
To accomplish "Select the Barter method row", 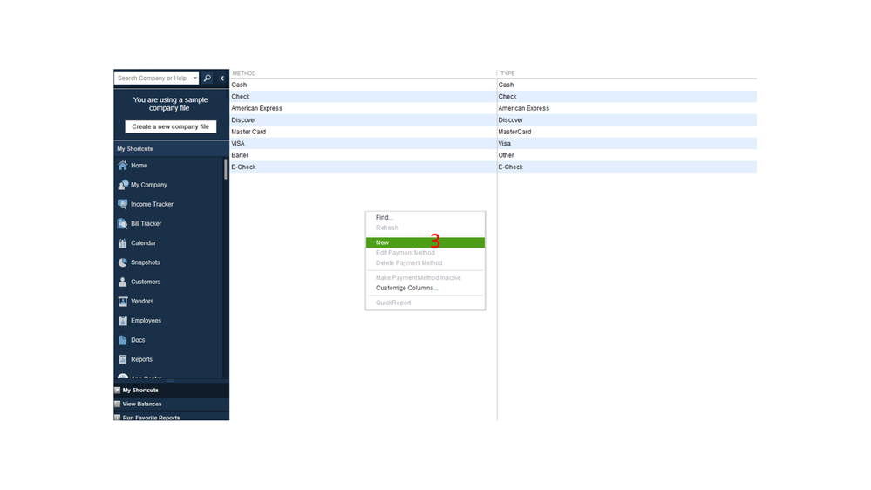I will coord(493,155).
